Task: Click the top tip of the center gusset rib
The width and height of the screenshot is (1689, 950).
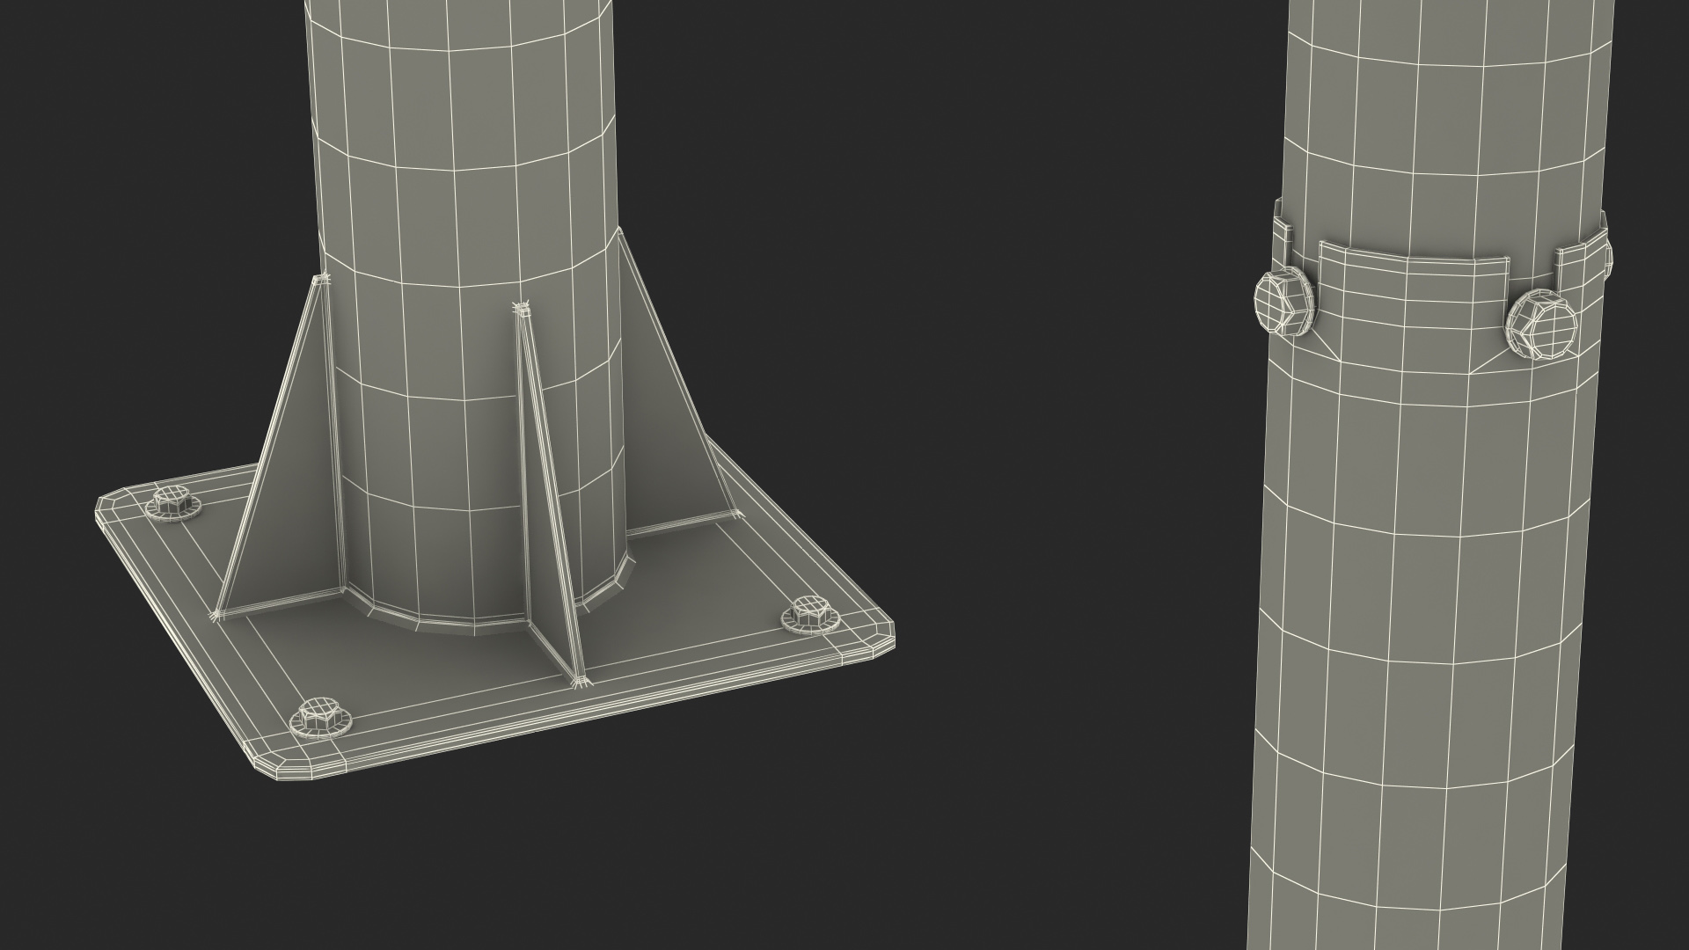Action: [523, 310]
